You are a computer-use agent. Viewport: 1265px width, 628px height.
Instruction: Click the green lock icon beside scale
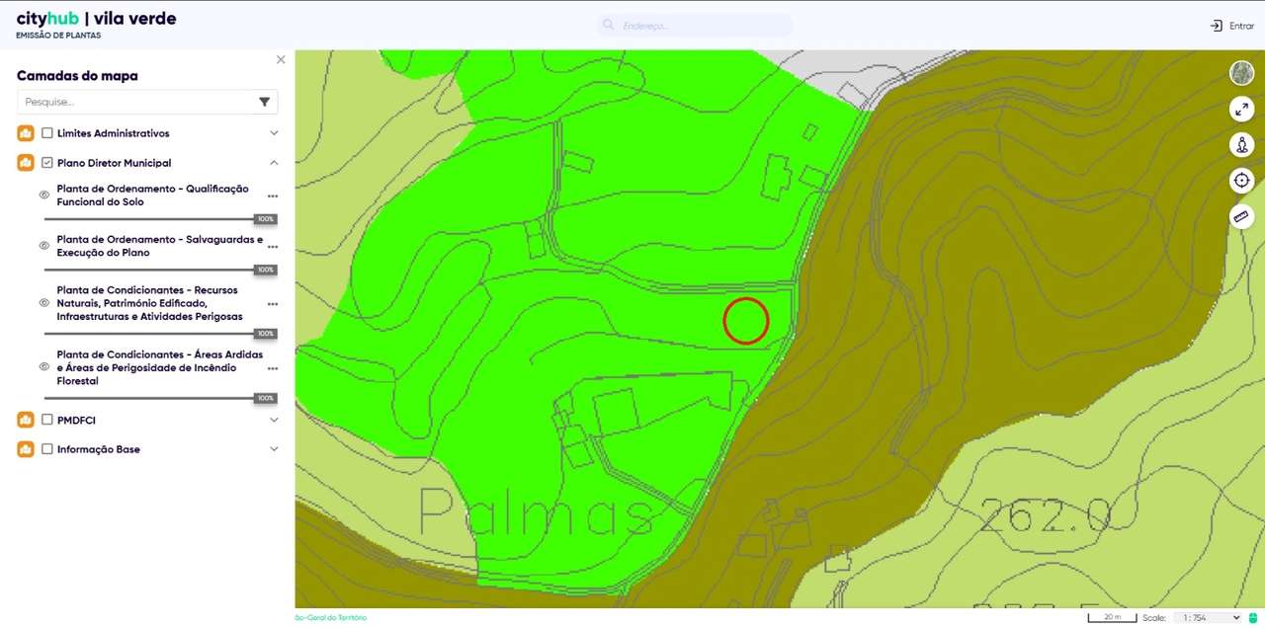coord(1253,617)
